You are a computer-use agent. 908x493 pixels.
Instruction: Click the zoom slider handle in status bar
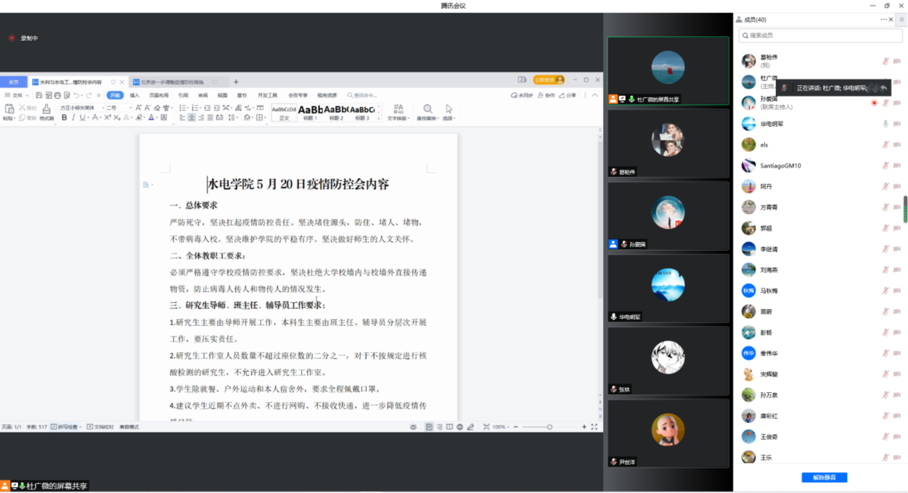click(550, 427)
